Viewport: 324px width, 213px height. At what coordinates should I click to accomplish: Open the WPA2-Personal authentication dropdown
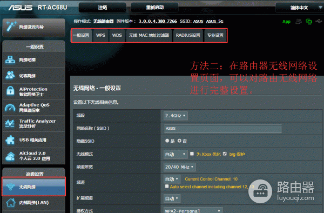click(193, 210)
